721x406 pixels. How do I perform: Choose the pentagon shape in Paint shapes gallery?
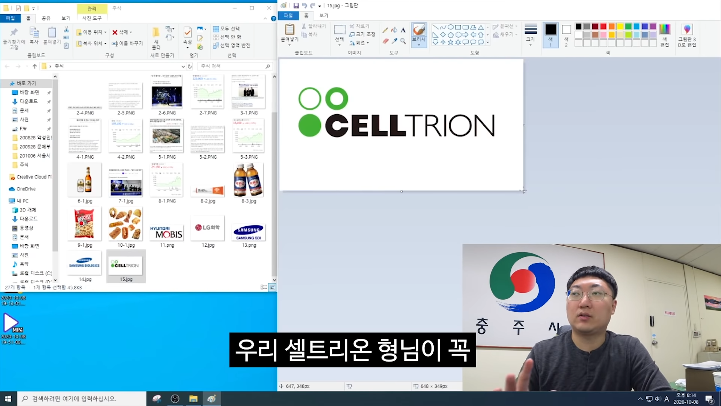(450, 35)
